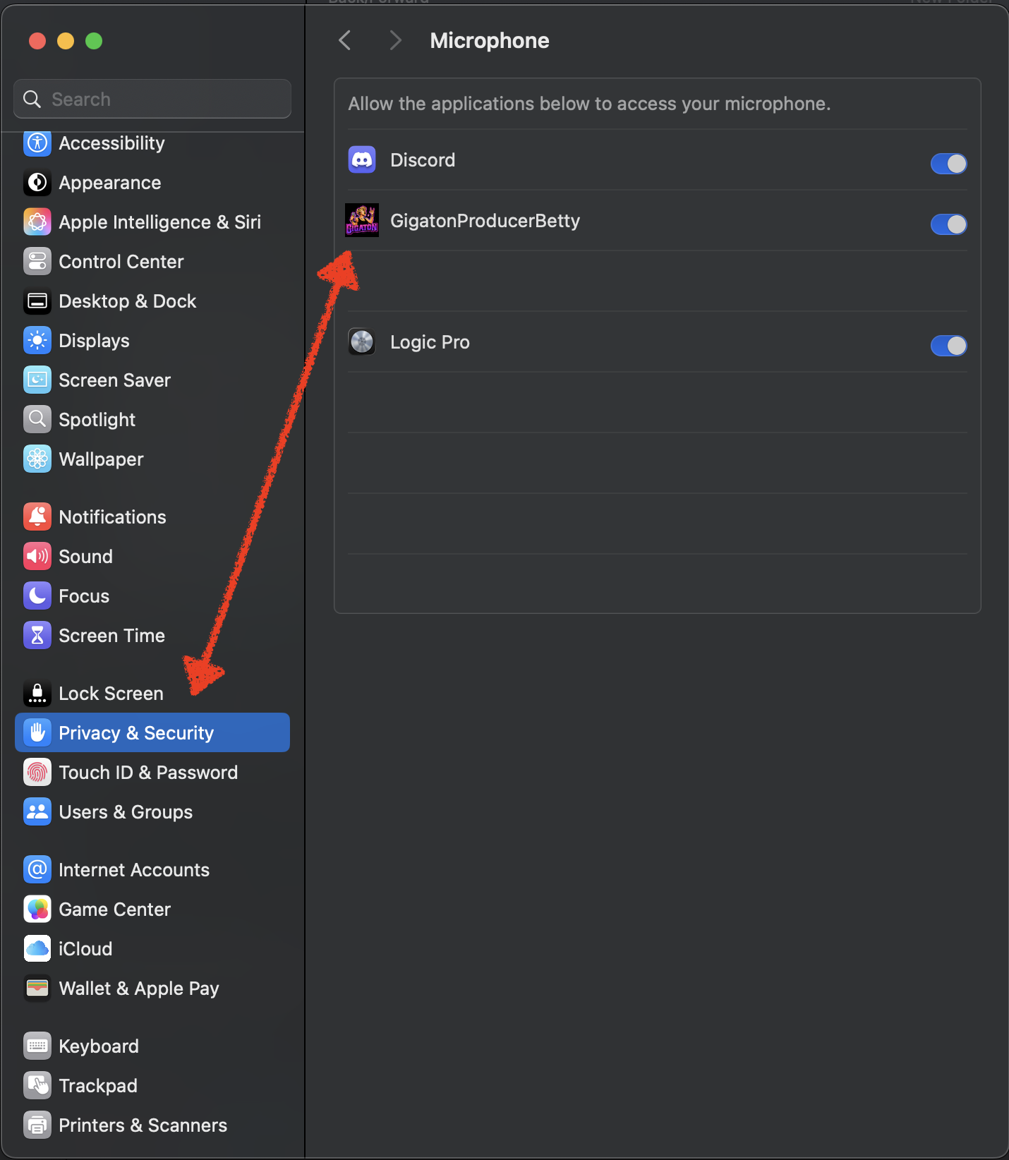Open Keyboard settings in sidebar
1009x1160 pixels.
pos(99,1046)
